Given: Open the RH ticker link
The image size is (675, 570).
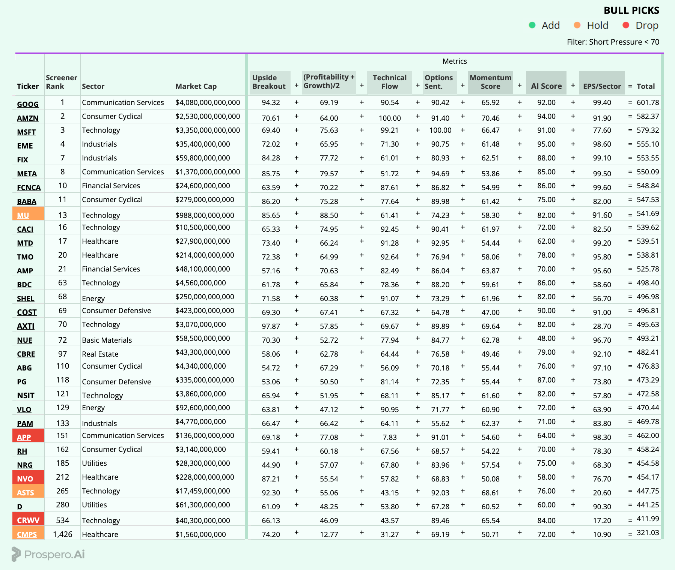Looking at the screenshot, I should pyautogui.click(x=22, y=451).
